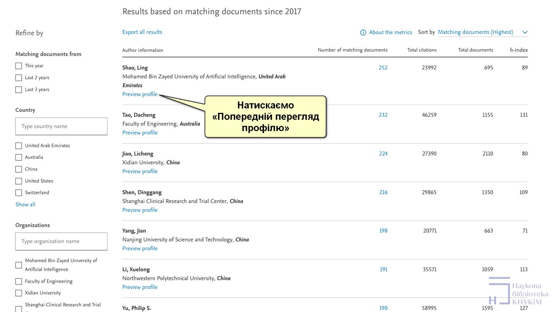This screenshot has width=555, height=312.
Task: Tick the Last 3 years checkbox
Action: click(19, 90)
